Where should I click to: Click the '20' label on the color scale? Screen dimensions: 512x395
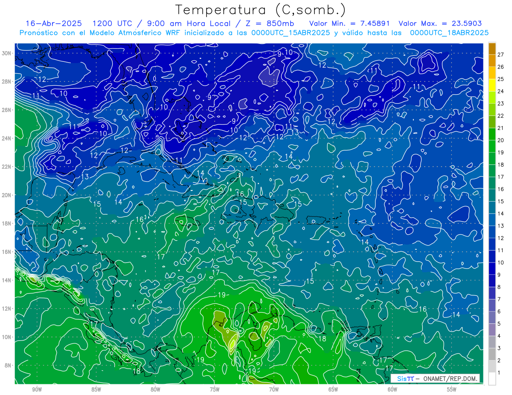pyautogui.click(x=501, y=140)
